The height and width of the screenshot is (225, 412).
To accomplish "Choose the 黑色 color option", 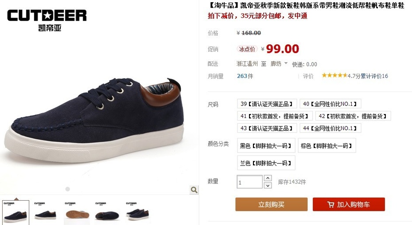I will click(x=266, y=145).
